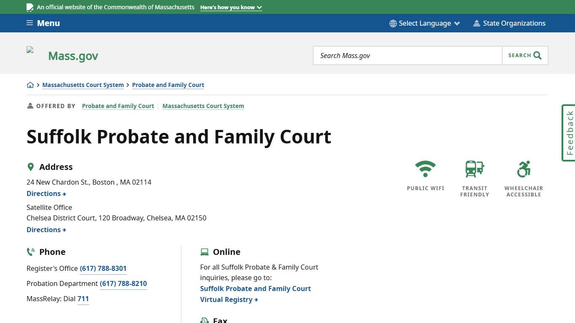
Task: Click the Public WiFi icon
Action: click(425, 169)
